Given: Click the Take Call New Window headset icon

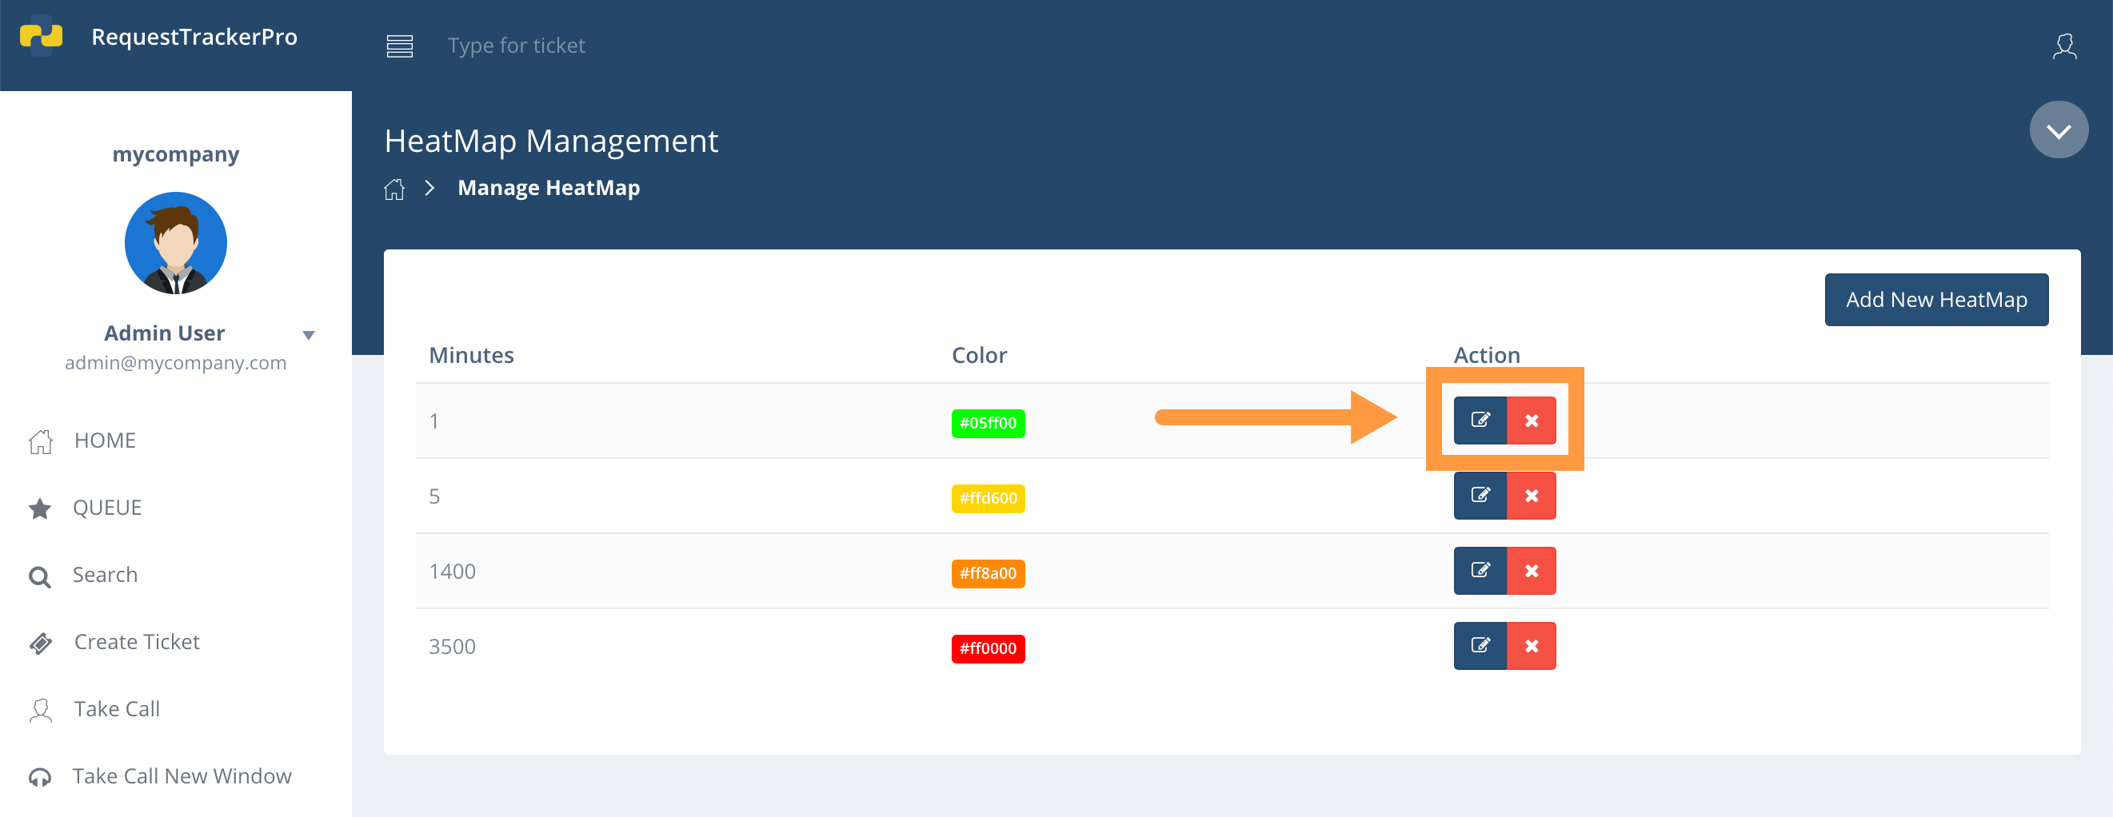Looking at the screenshot, I should (39, 778).
